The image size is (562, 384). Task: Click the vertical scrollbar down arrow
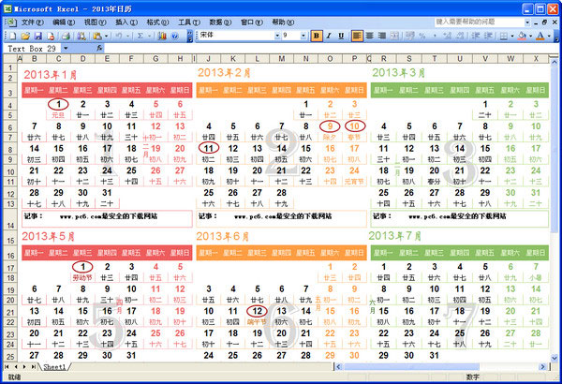coord(555,358)
